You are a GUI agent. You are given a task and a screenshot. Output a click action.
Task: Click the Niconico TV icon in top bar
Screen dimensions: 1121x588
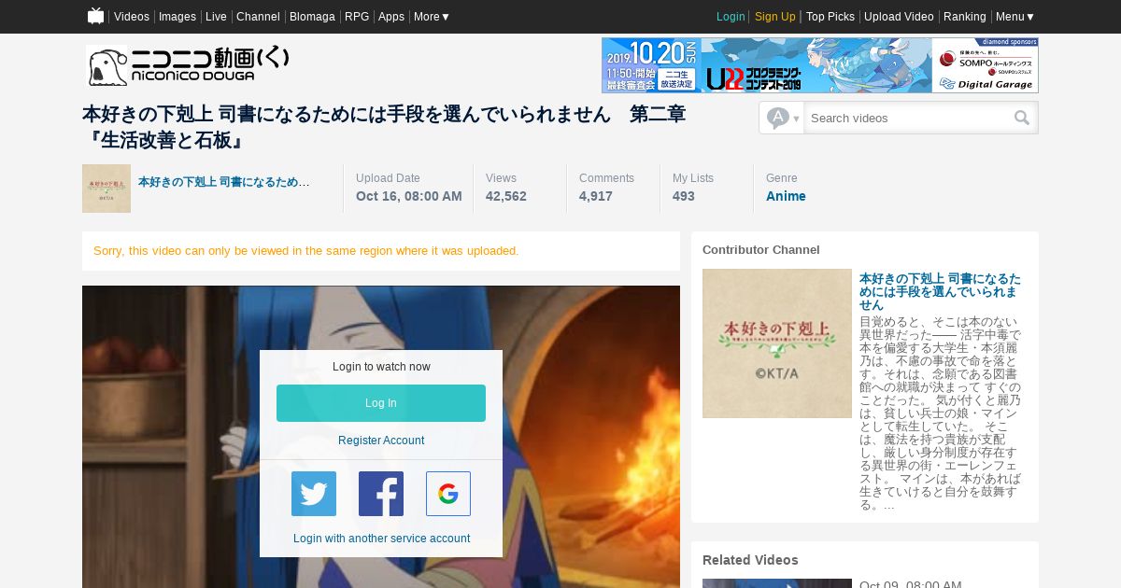click(x=95, y=16)
